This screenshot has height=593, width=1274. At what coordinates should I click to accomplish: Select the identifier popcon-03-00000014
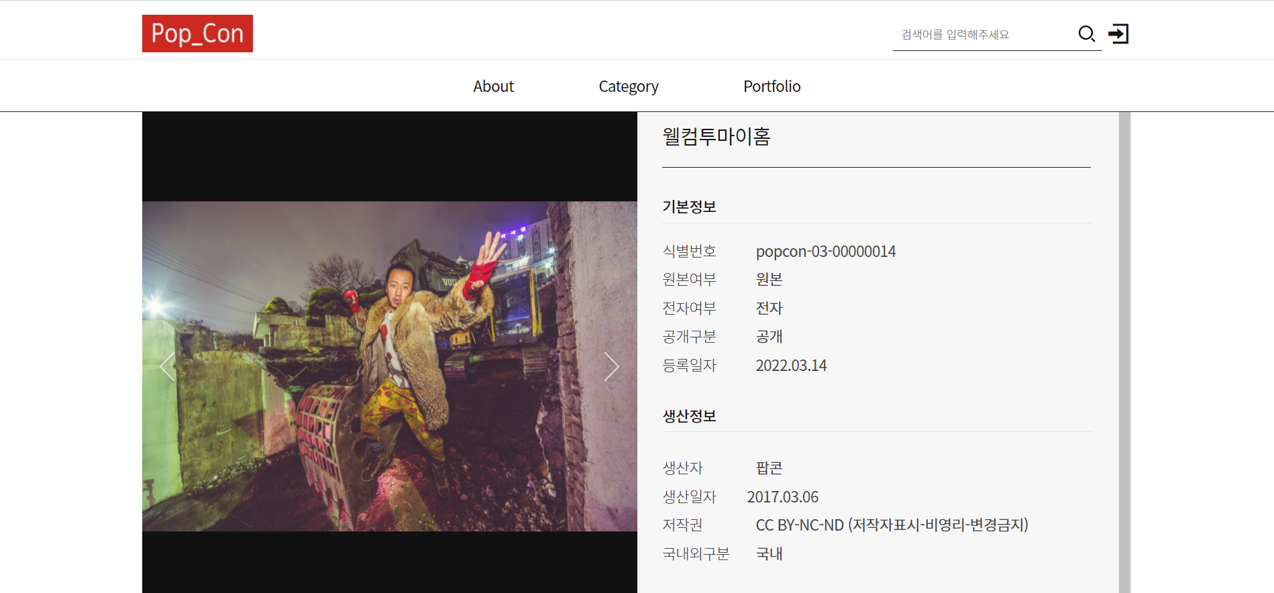click(825, 252)
